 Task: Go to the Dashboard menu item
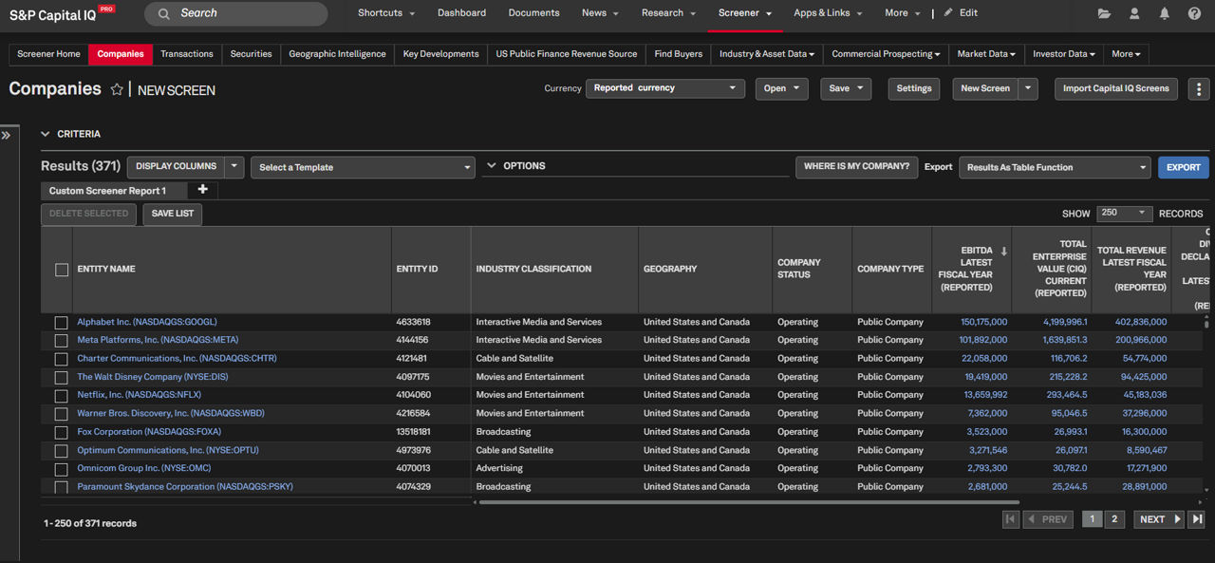(x=461, y=13)
